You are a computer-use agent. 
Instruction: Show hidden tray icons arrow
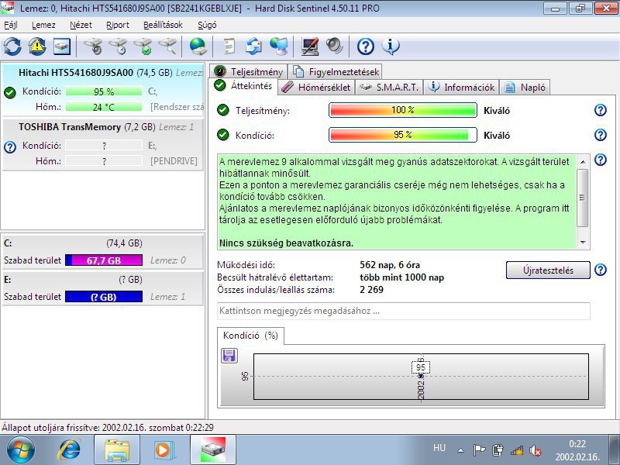460,450
